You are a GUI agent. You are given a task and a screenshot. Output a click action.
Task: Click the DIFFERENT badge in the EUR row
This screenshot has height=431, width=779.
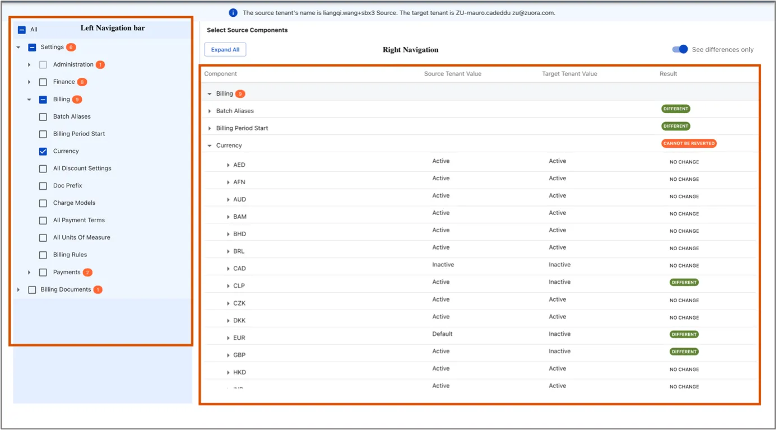[x=684, y=335]
